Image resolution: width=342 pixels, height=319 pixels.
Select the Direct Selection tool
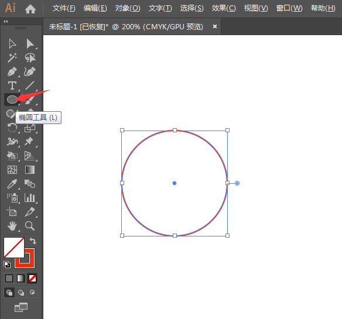click(30, 44)
